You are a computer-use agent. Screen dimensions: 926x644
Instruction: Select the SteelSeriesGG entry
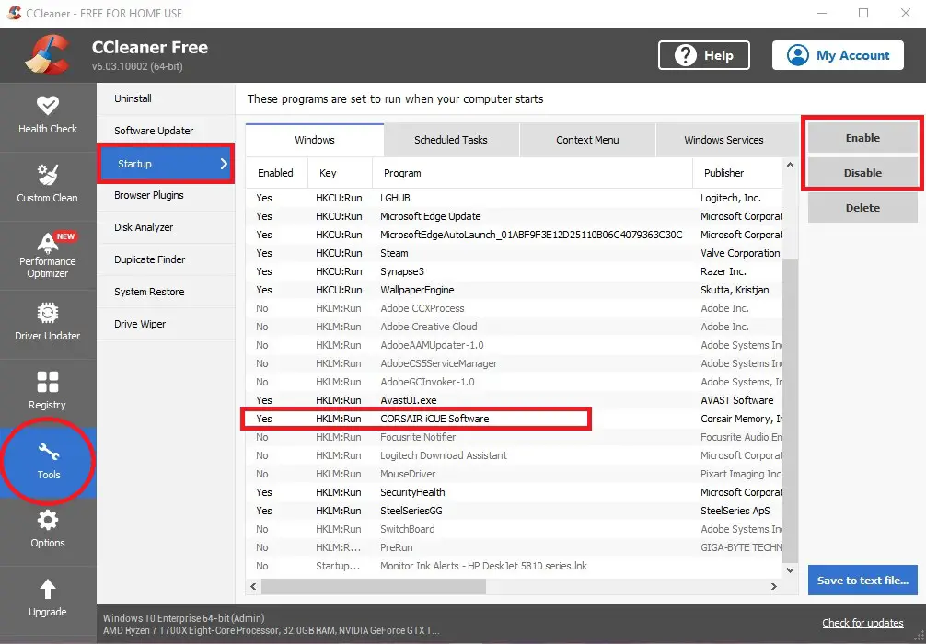[x=515, y=511]
